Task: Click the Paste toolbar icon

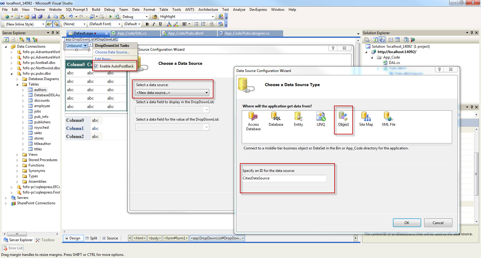Action: [x=62, y=16]
